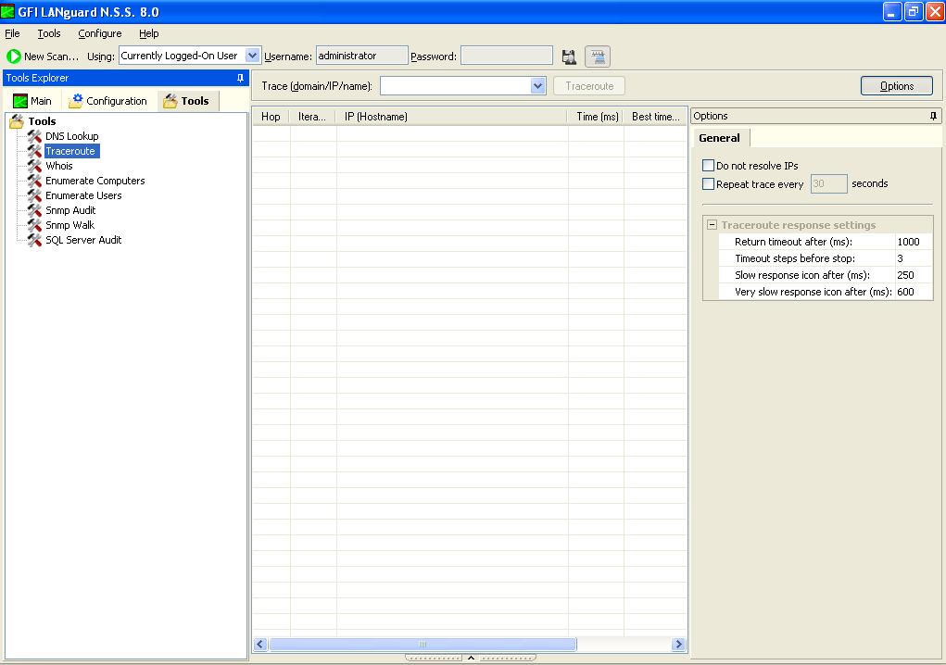The height and width of the screenshot is (665, 946).
Task: Click the Trace domain/IP/name input field
Action: click(x=456, y=86)
